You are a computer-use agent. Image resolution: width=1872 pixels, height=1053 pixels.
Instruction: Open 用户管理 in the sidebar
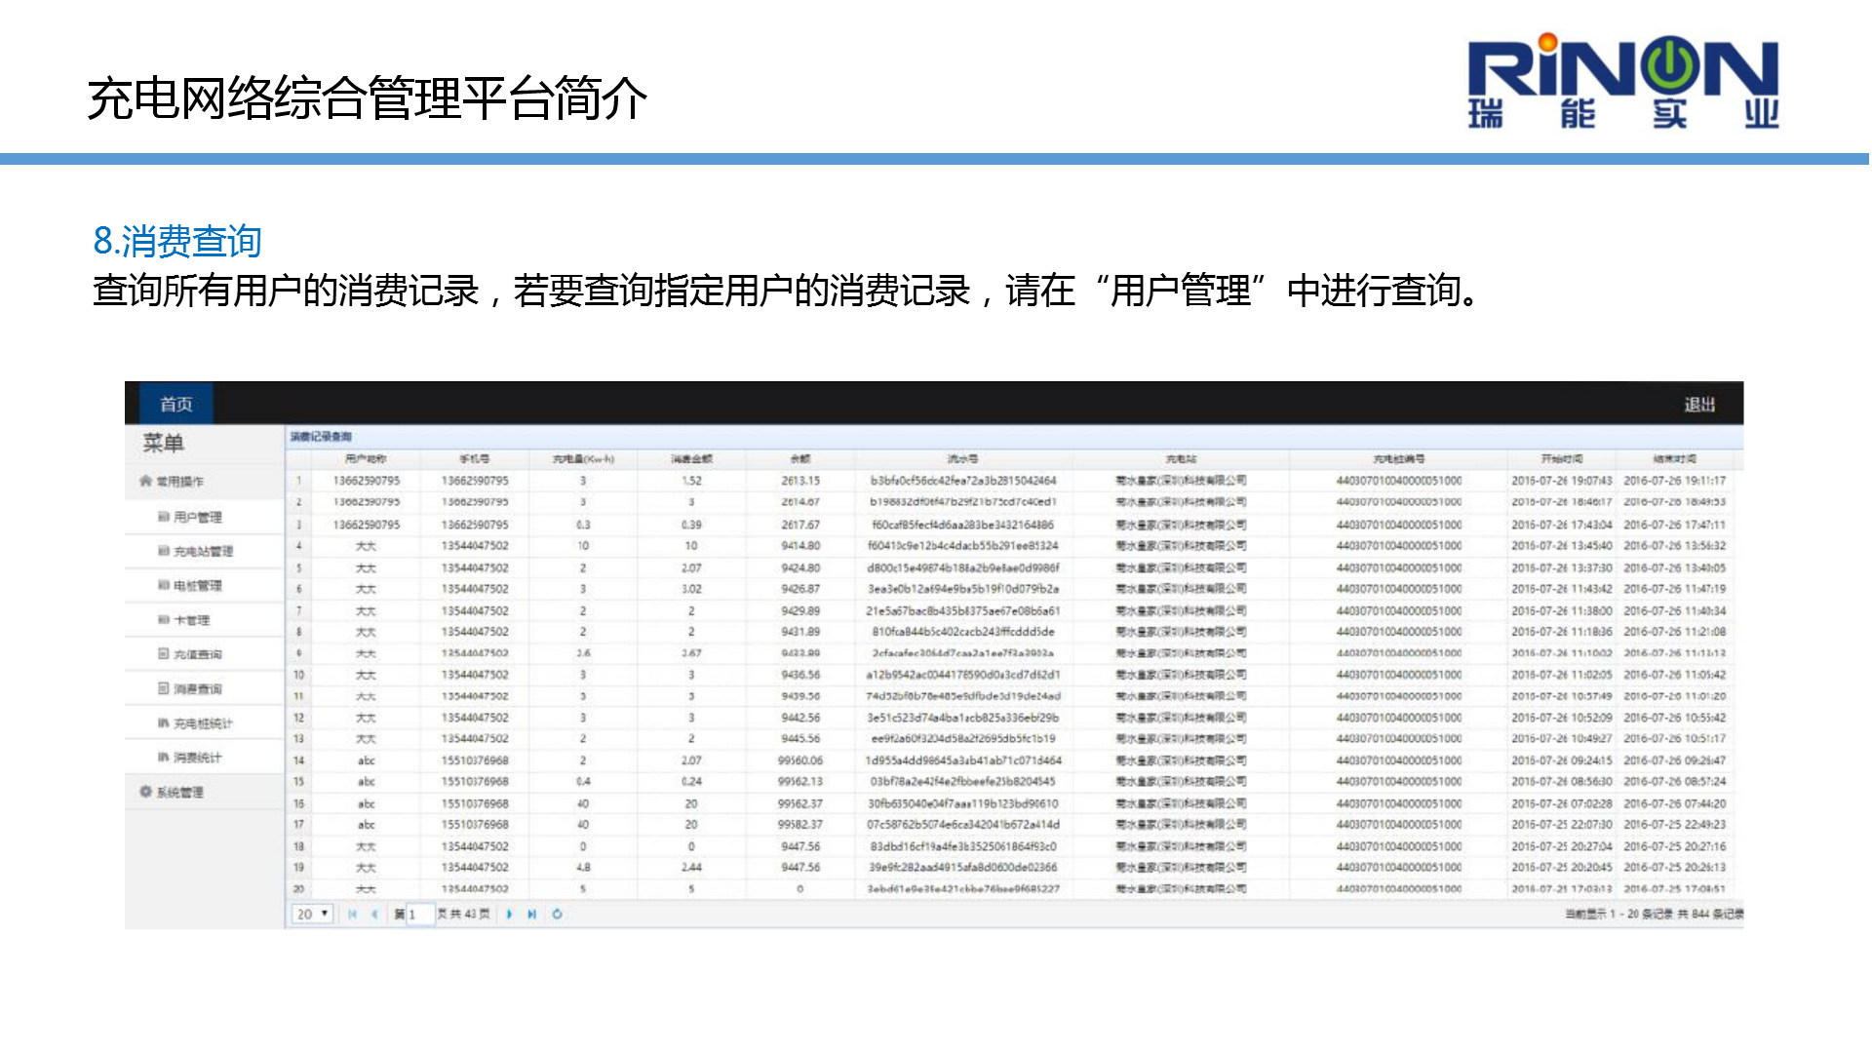(197, 517)
